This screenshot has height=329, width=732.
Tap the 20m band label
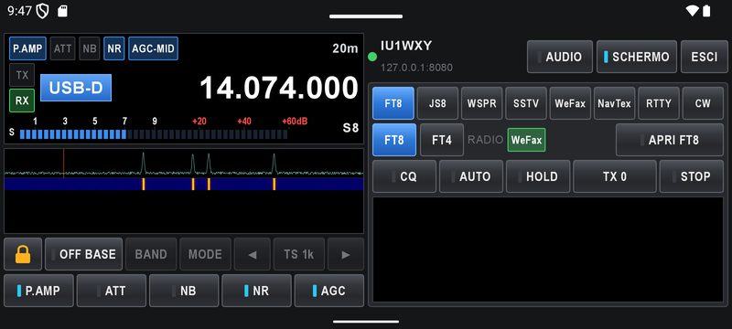pyautogui.click(x=345, y=48)
